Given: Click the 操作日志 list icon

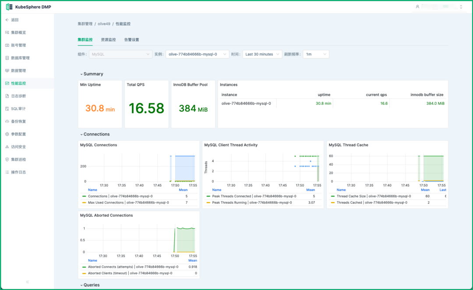Looking at the screenshot, I should [x=7, y=172].
